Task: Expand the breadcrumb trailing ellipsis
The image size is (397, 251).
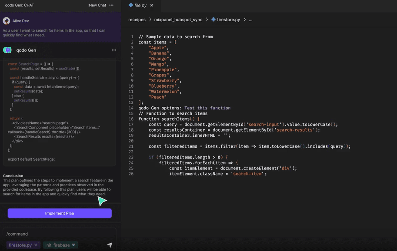Action: [x=250, y=20]
